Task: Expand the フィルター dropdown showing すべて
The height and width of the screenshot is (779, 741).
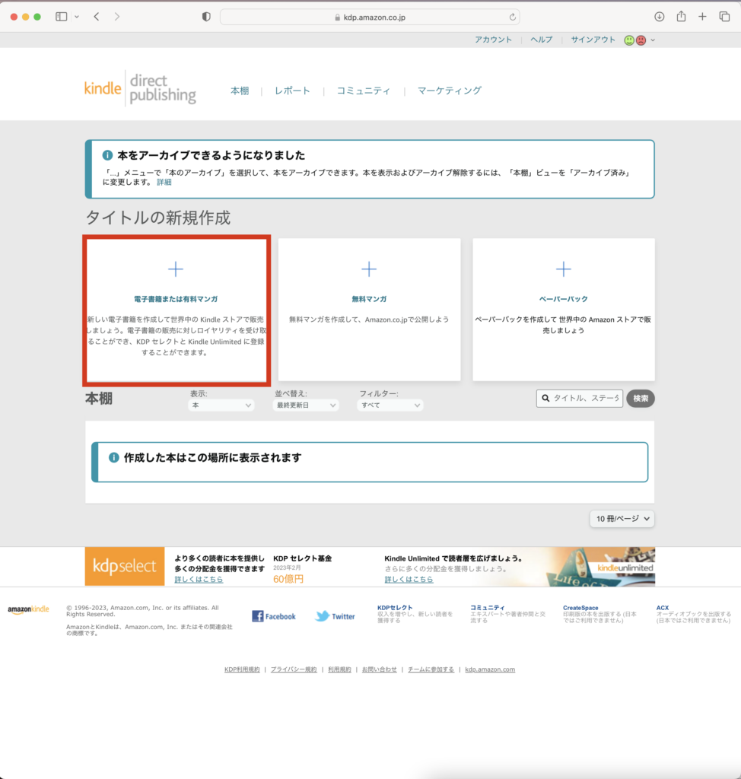Action: [x=390, y=405]
